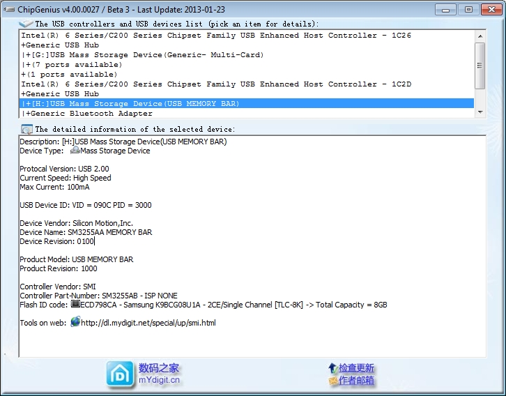Click the Mass Storage Device type icon
The height and width of the screenshot is (396, 506).
(x=75, y=150)
